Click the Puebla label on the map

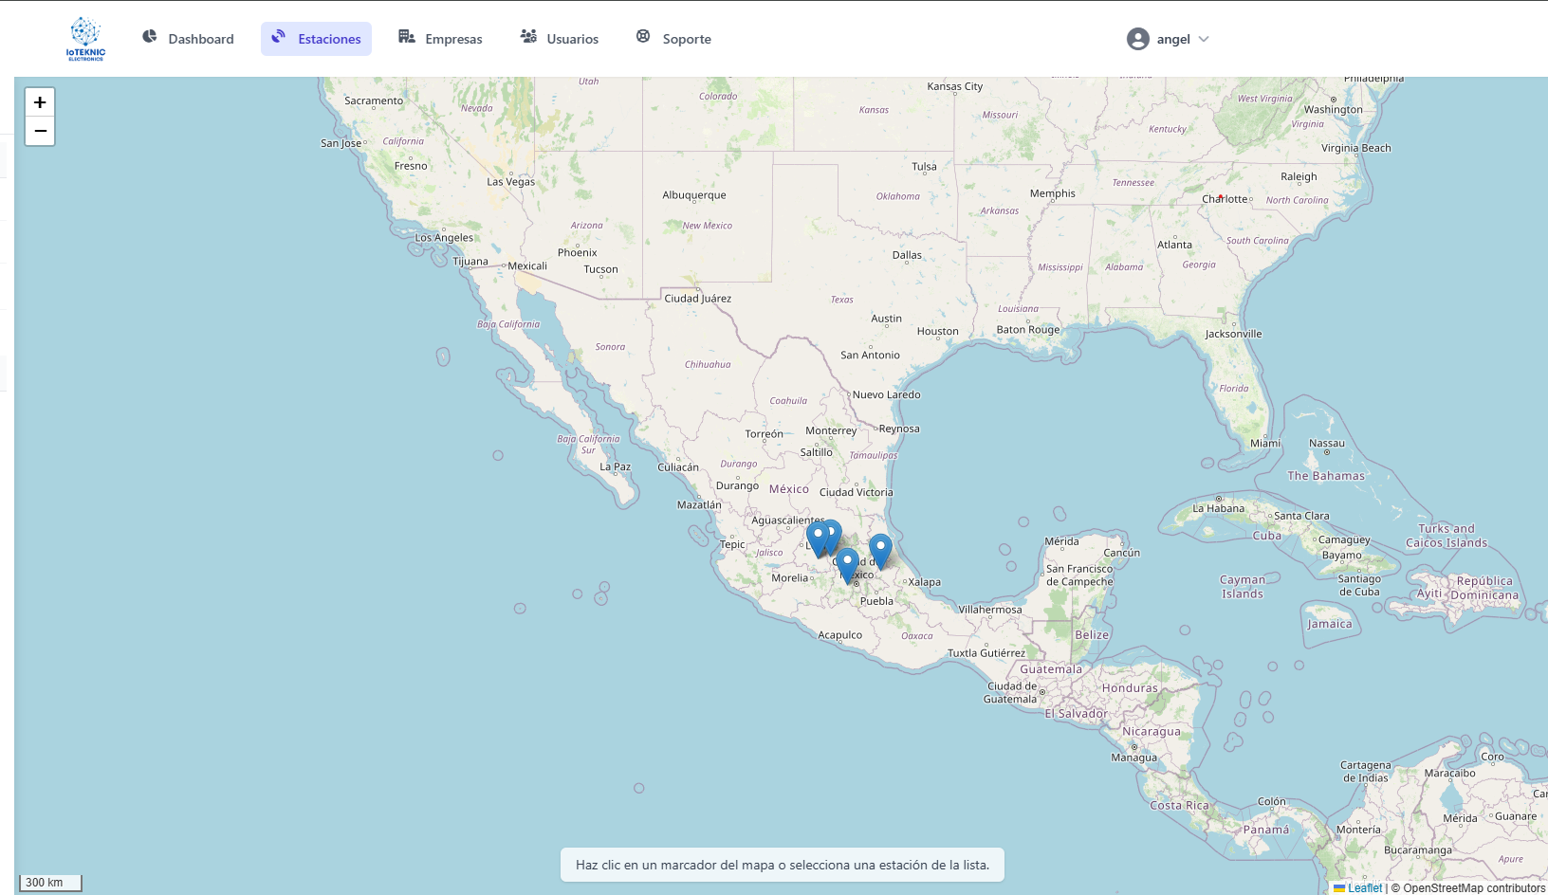point(876,601)
